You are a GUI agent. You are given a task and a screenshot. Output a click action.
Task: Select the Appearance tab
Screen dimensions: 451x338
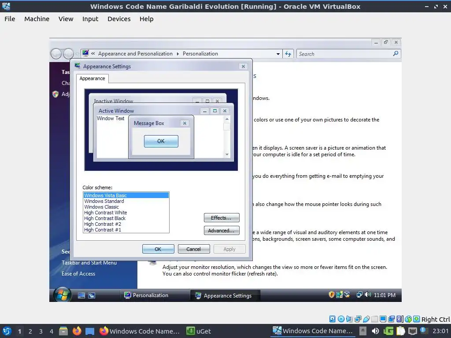(92, 78)
